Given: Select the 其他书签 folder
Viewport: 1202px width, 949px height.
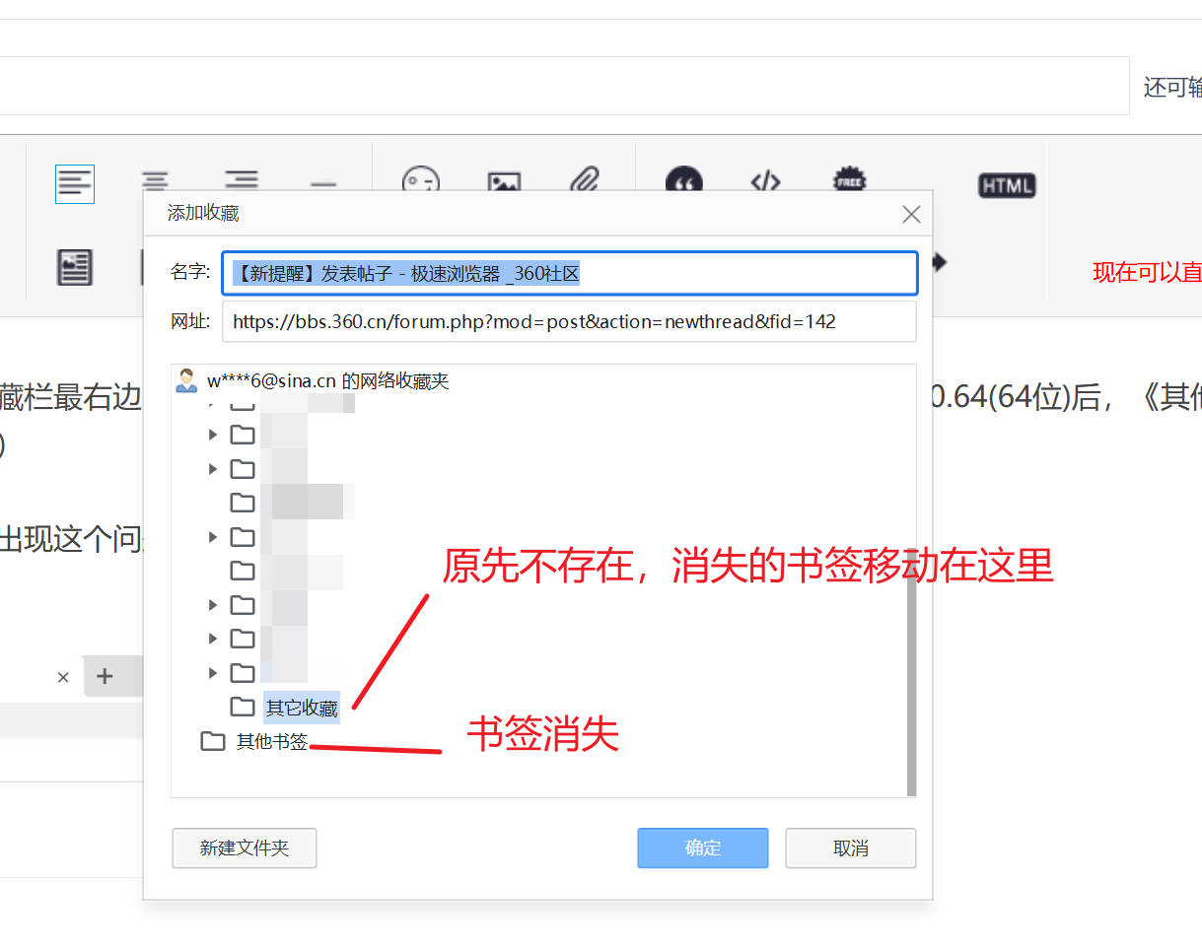Looking at the screenshot, I should click(x=272, y=742).
